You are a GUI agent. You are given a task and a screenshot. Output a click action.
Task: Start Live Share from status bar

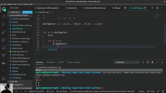coord(62,91)
